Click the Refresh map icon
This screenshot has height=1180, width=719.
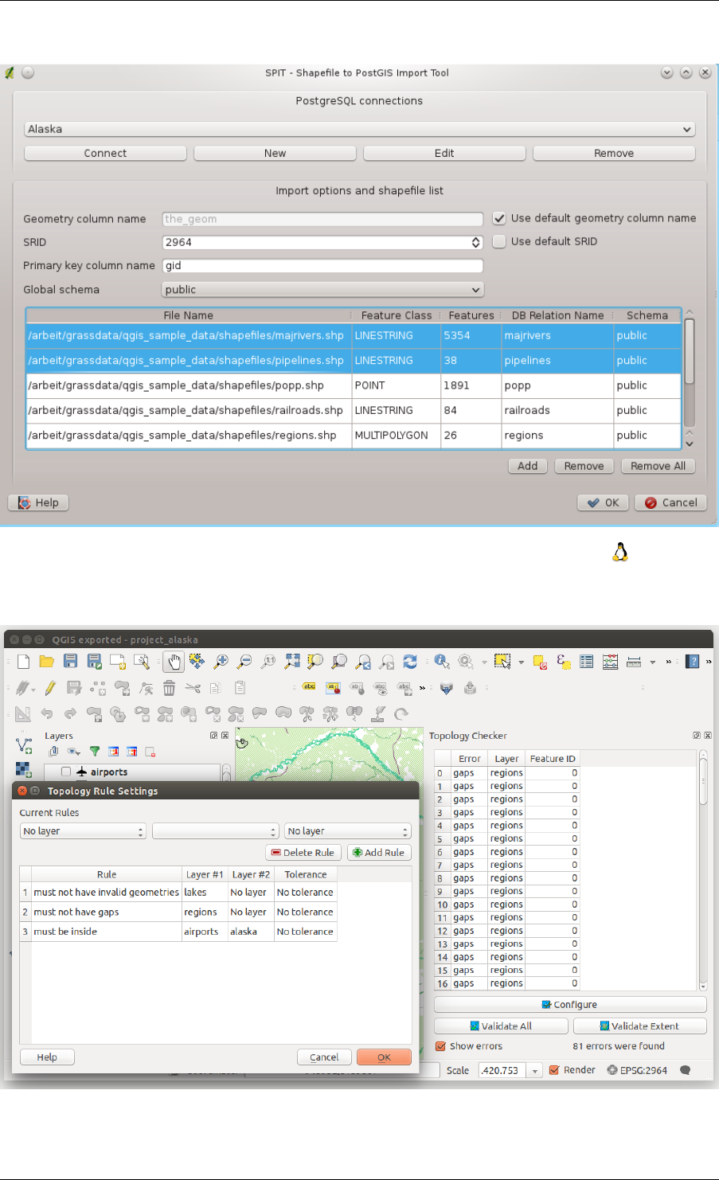point(410,662)
